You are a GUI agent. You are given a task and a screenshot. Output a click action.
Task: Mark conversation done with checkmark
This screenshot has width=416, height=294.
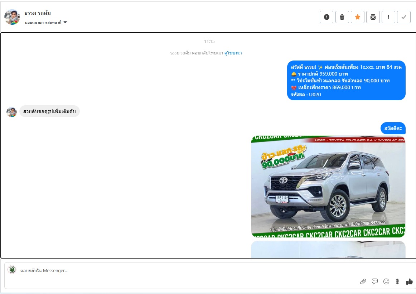point(404,17)
